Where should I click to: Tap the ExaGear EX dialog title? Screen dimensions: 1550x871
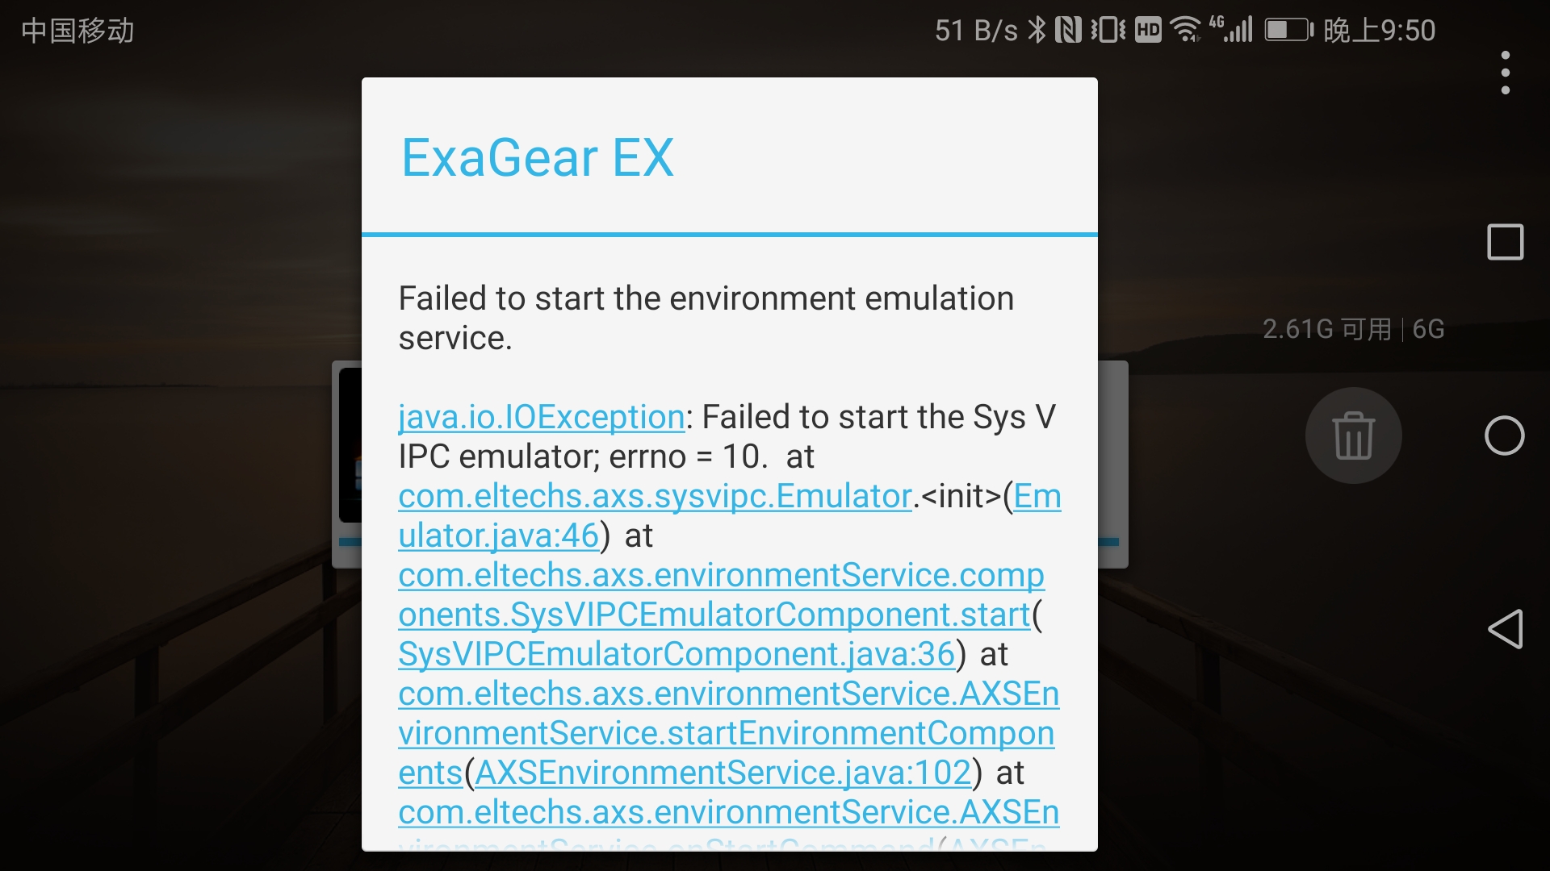(x=538, y=157)
